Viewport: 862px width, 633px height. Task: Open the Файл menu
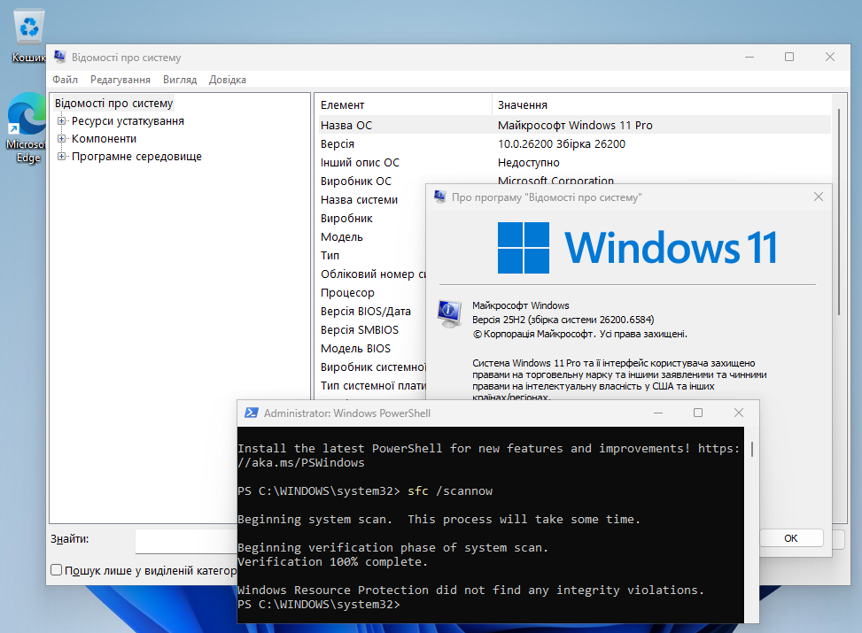pyautogui.click(x=65, y=80)
